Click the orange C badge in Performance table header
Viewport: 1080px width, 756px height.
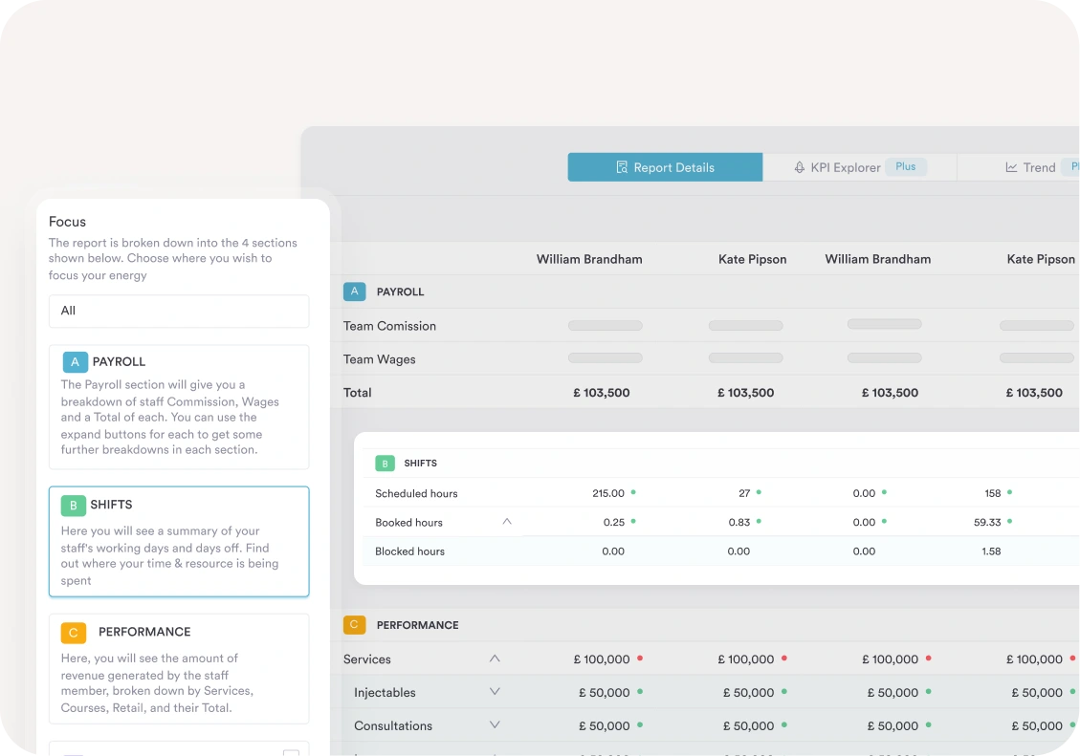click(354, 625)
